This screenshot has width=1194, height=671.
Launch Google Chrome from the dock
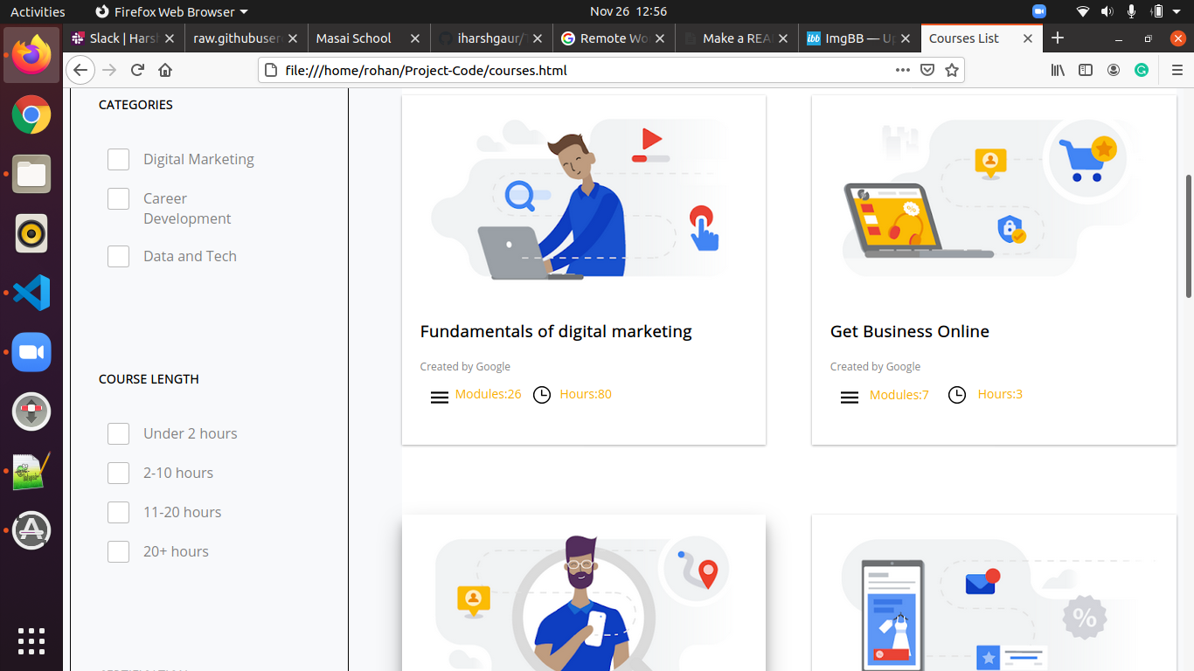[31, 114]
